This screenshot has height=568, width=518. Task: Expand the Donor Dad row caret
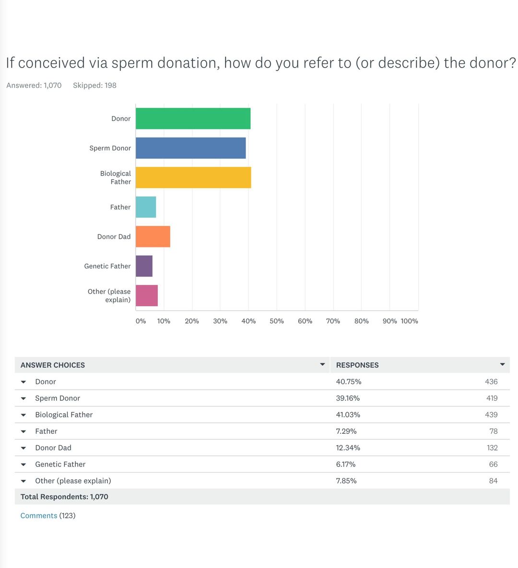[x=23, y=448]
